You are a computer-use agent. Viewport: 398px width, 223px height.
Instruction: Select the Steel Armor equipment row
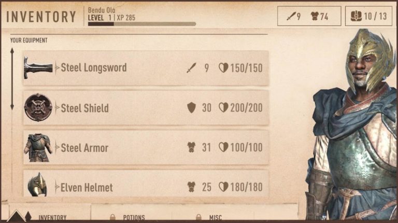point(146,148)
